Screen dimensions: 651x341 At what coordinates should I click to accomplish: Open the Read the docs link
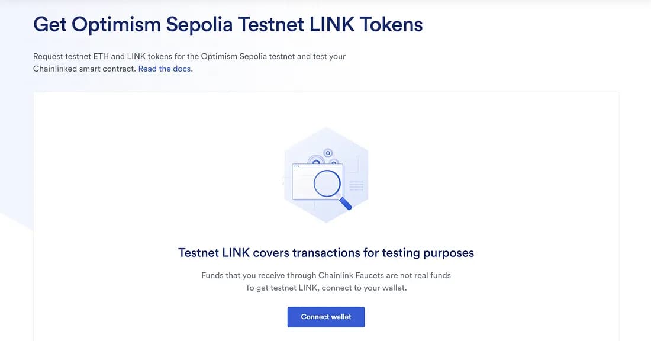click(165, 69)
